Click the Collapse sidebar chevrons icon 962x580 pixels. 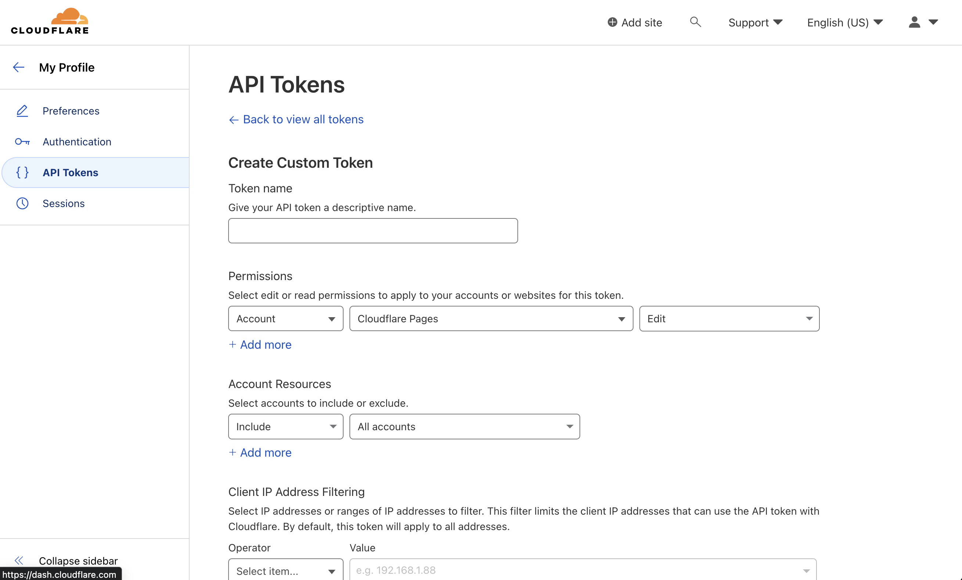pos(19,560)
